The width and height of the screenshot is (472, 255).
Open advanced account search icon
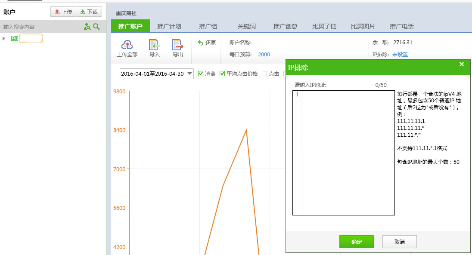[x=88, y=27]
